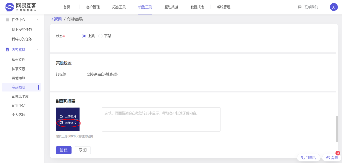Image resolution: width=342 pixels, height=163 pixels.
Task: Open the 首页 tab
Action: click(x=67, y=7)
